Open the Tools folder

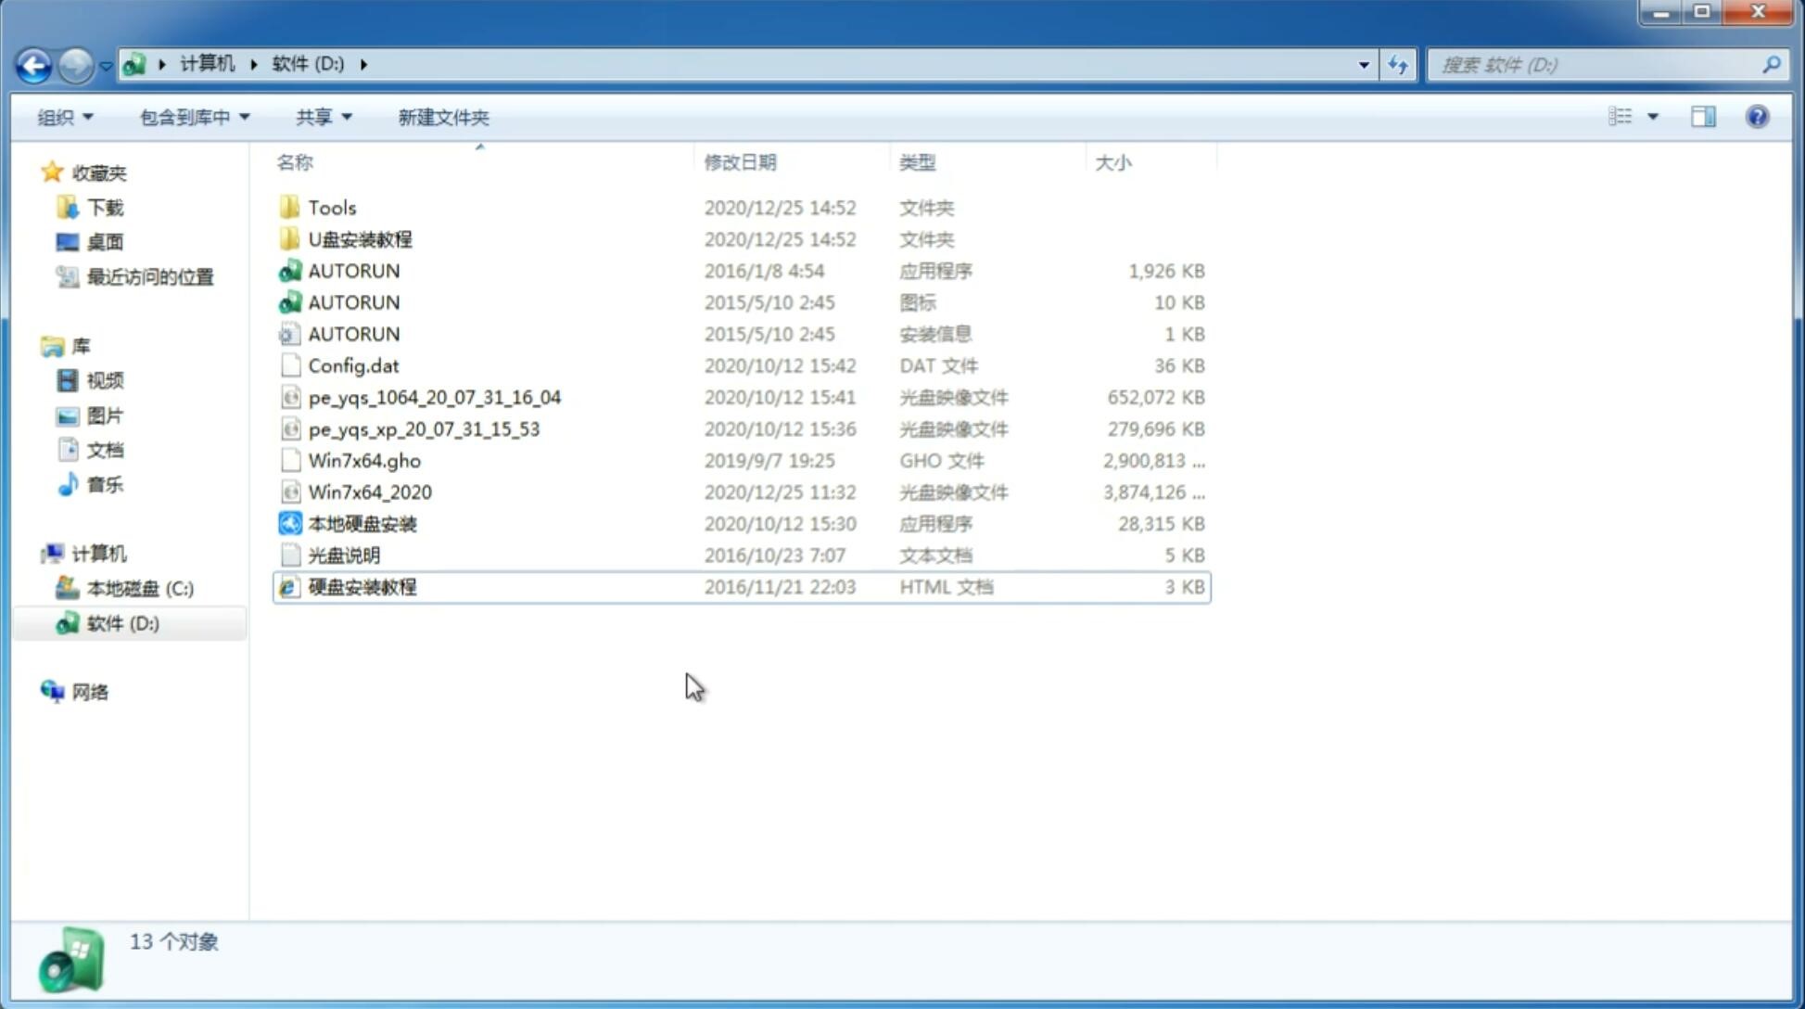click(x=331, y=207)
